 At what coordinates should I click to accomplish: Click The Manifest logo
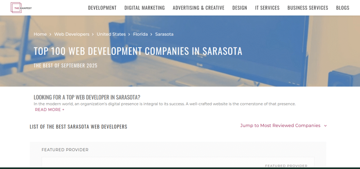click(21, 8)
